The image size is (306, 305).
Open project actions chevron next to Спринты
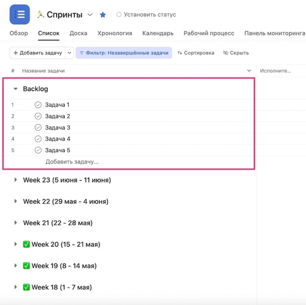click(90, 15)
